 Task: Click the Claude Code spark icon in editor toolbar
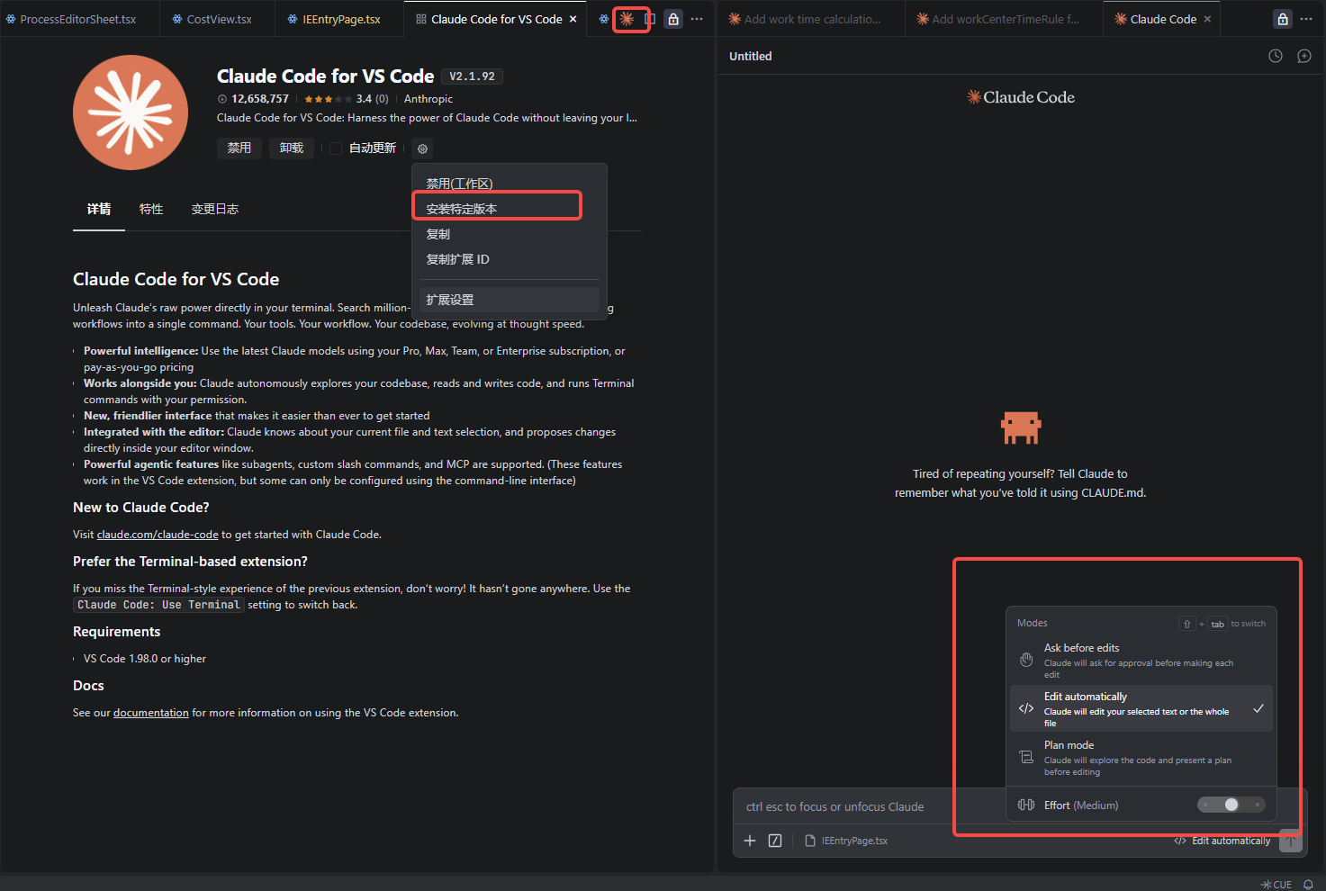click(627, 19)
